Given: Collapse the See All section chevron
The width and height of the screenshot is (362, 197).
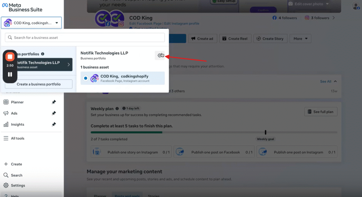Looking at the screenshot, I should pyautogui.click(x=335, y=81).
